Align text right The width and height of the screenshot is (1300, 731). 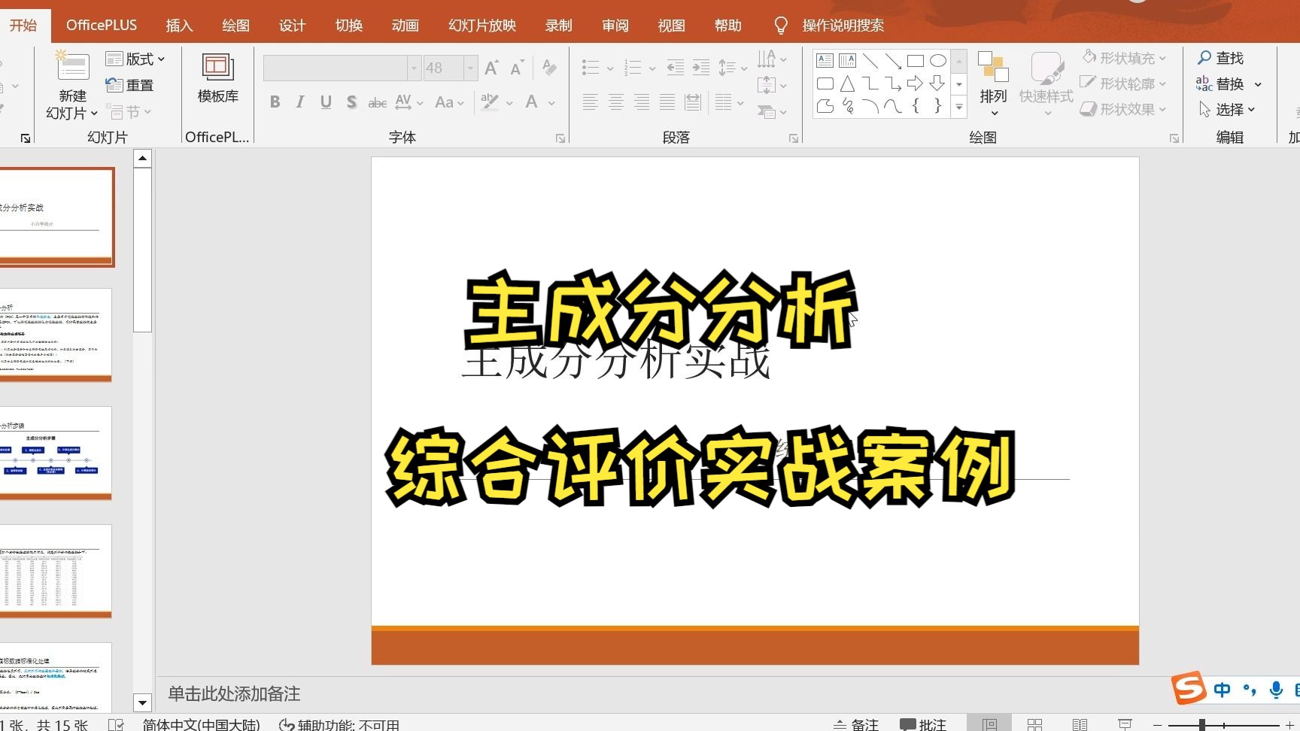pos(642,102)
